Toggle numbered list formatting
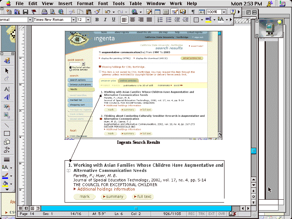 (160, 20)
